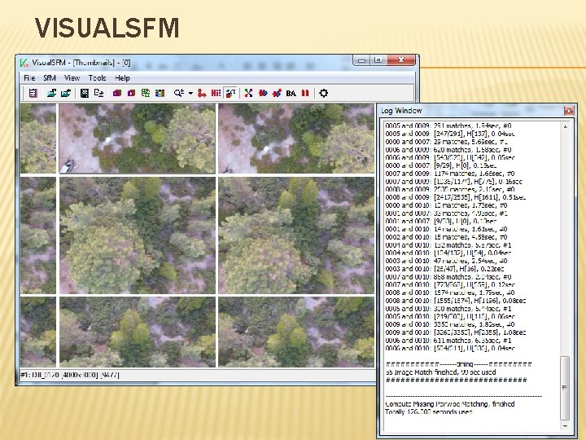Click log line '0008 and 0009: [2417/2535], H[1611]'
Screen dimensions: 586x440
click(x=455, y=197)
